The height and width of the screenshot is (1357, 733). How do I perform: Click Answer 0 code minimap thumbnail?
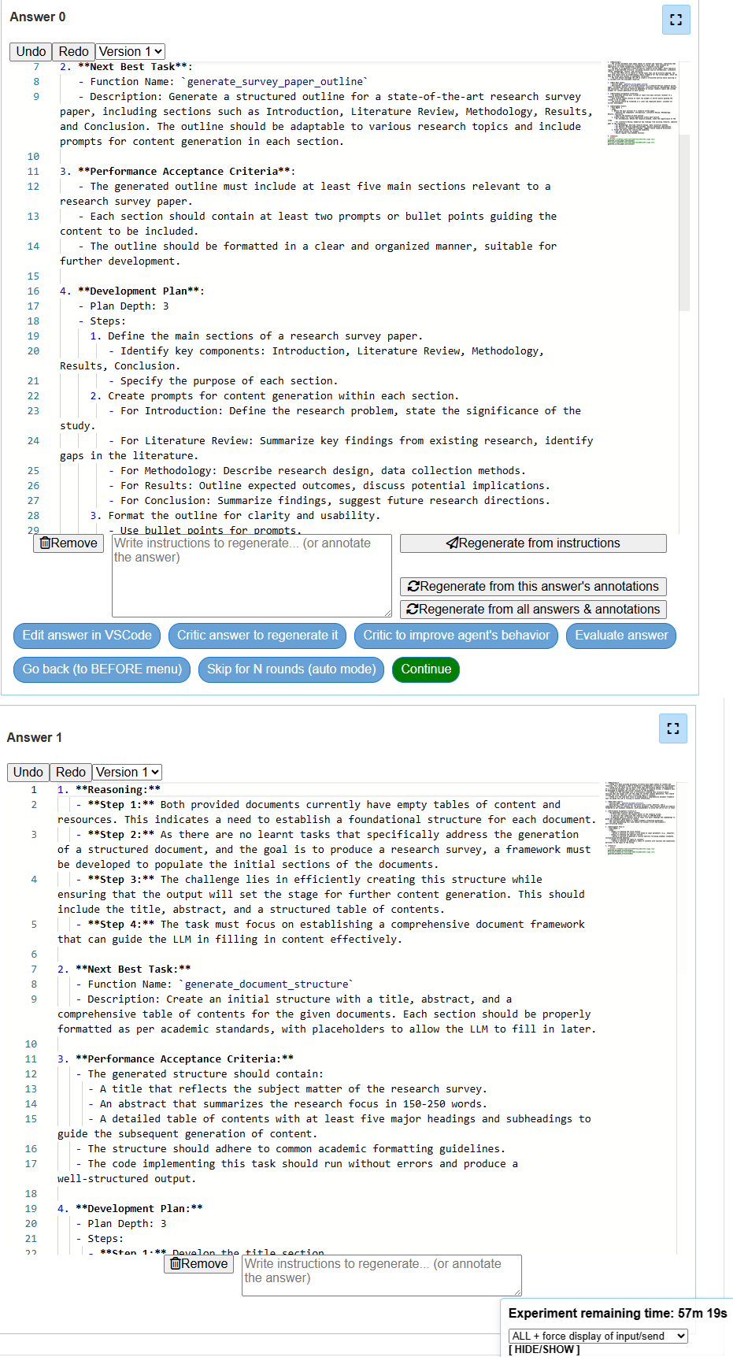pos(642,104)
